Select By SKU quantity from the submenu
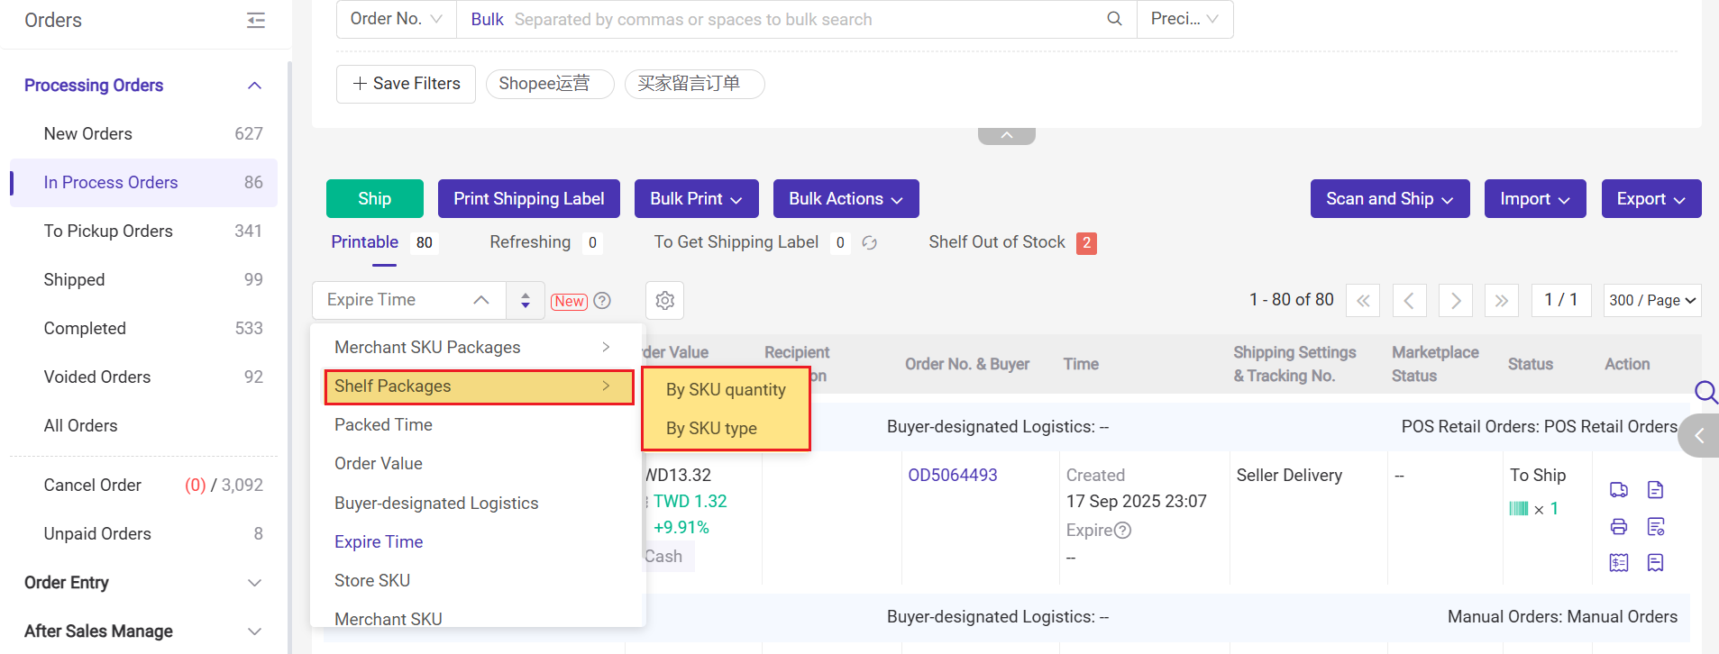This screenshot has height=654, width=1719. [725, 390]
